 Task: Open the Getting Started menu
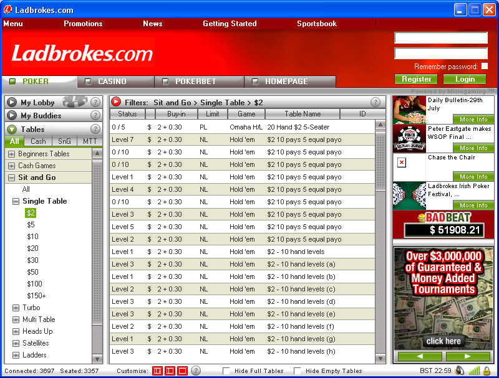click(230, 24)
